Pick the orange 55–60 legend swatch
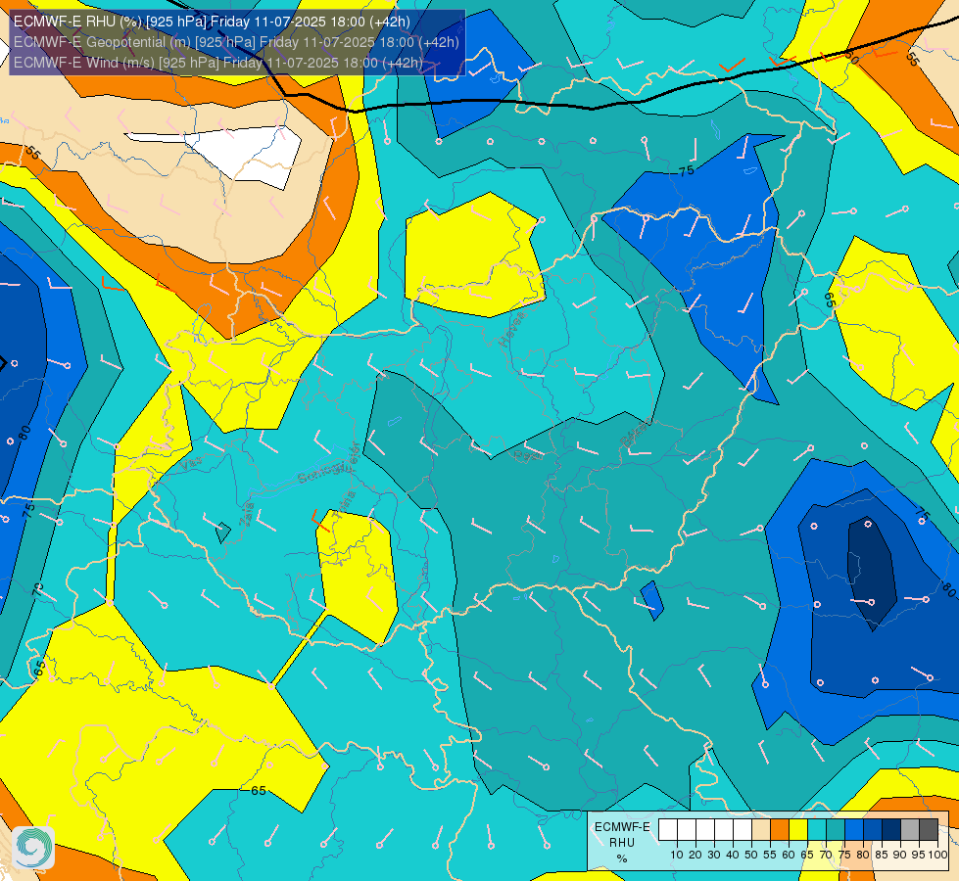 pyautogui.click(x=780, y=830)
